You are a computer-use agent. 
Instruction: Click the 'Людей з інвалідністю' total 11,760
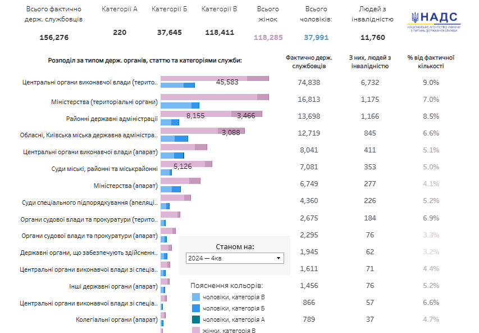[373, 38]
